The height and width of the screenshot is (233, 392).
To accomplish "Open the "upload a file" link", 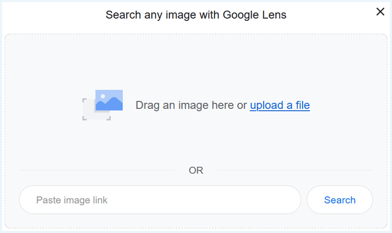I will [x=280, y=105].
